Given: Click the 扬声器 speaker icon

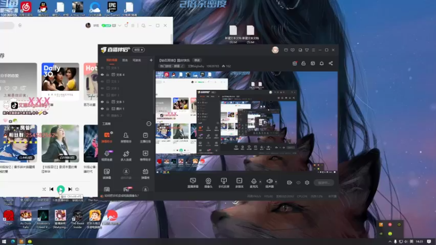Looking at the screenshot, I should pos(269,181).
